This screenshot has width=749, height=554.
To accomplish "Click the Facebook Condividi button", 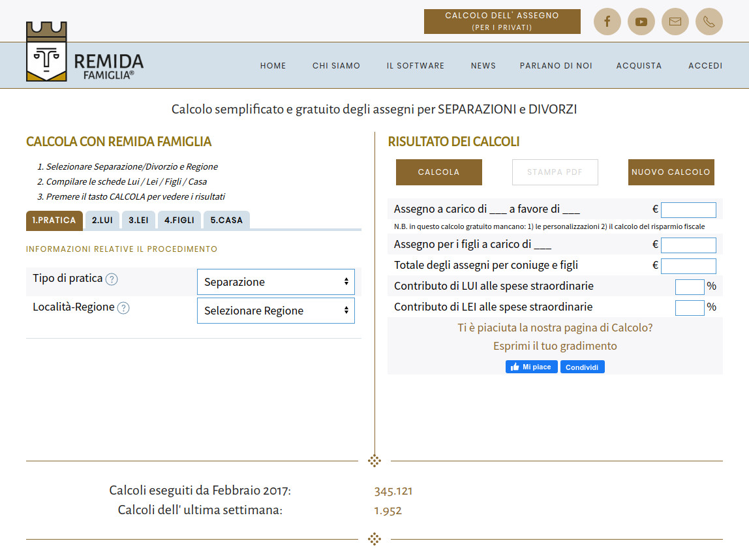I will (582, 367).
